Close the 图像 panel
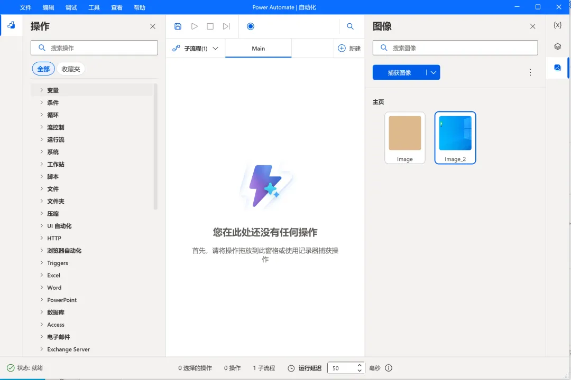The height and width of the screenshot is (380, 571). (533, 26)
